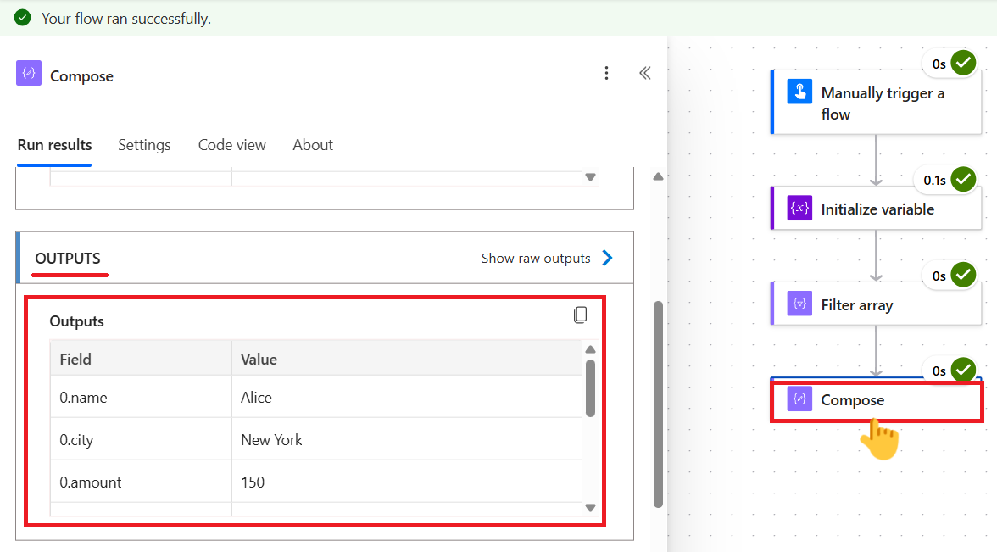Image resolution: width=997 pixels, height=552 pixels.
Task: Switch to the Settings tab
Action: coord(144,145)
